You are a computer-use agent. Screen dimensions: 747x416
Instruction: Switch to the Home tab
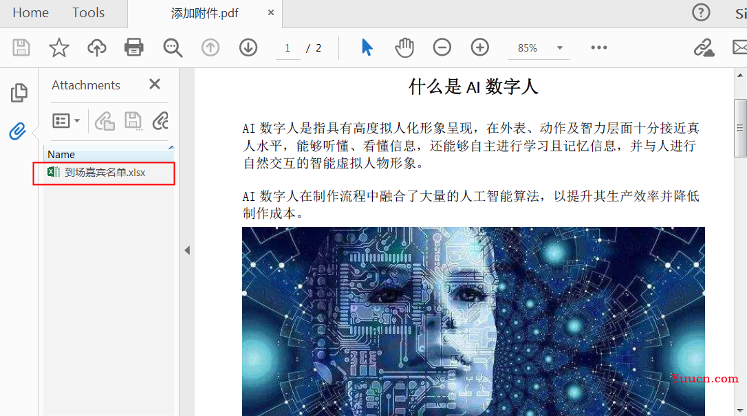point(30,13)
